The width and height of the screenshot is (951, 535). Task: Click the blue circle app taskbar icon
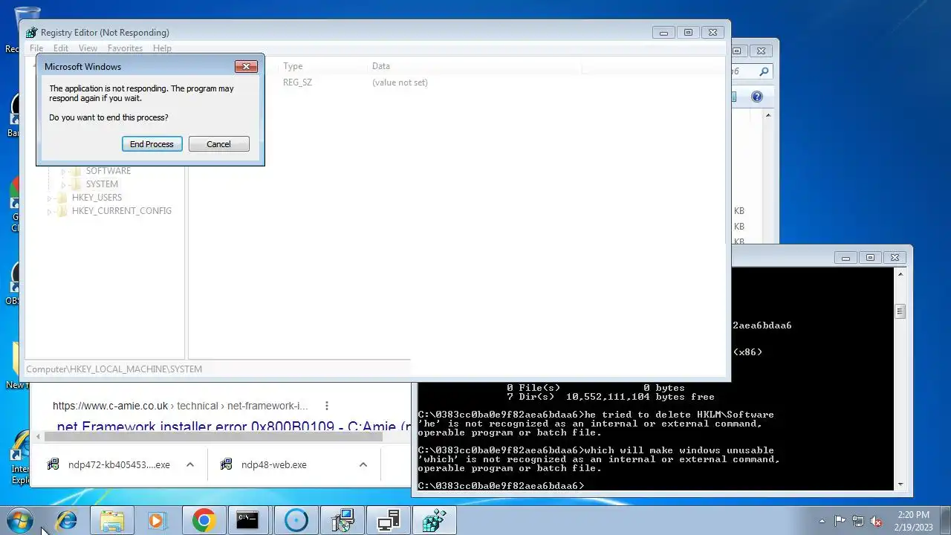[x=296, y=521]
